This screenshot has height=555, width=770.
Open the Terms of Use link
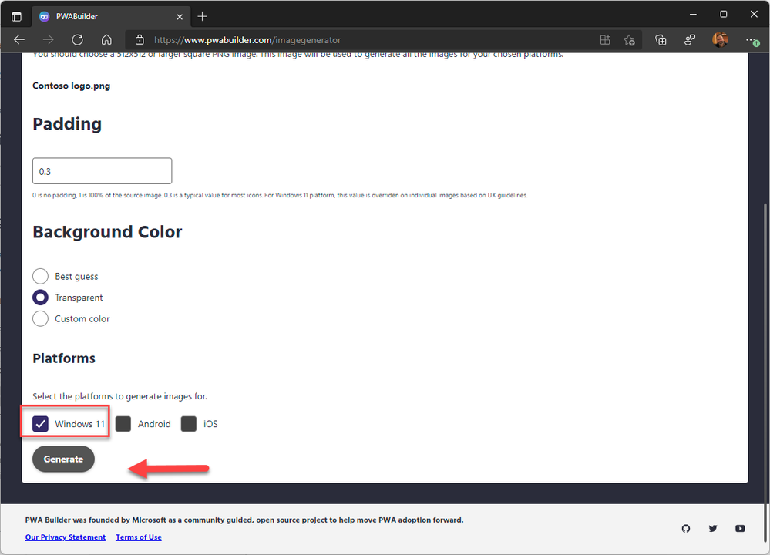139,536
